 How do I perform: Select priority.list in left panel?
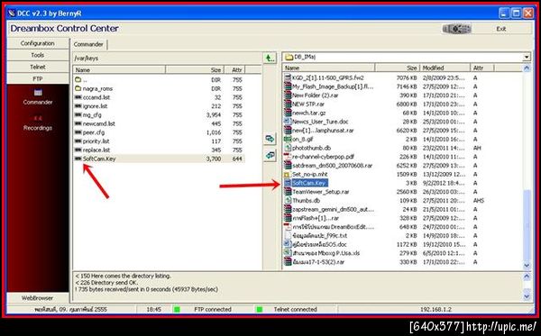click(x=96, y=141)
